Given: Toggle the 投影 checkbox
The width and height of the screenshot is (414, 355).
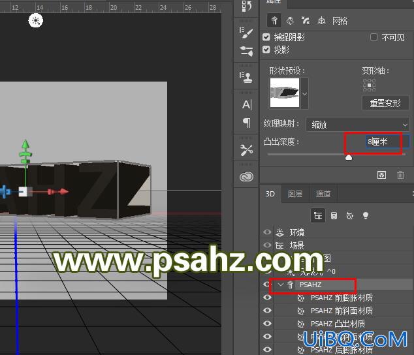Looking at the screenshot, I should click(x=266, y=50).
